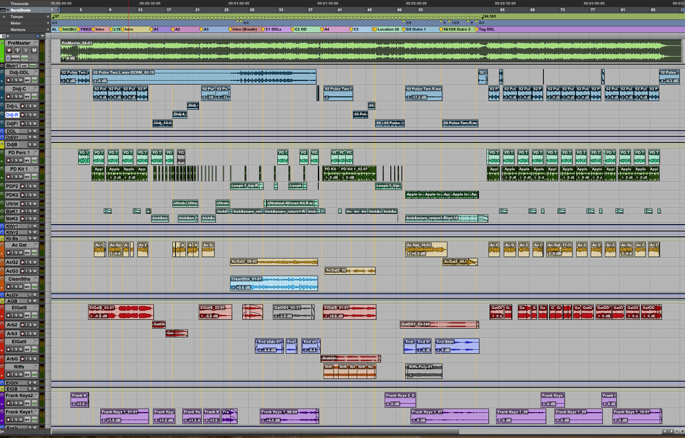Toggle input monitoring on PreMaster track

[x=18, y=50]
